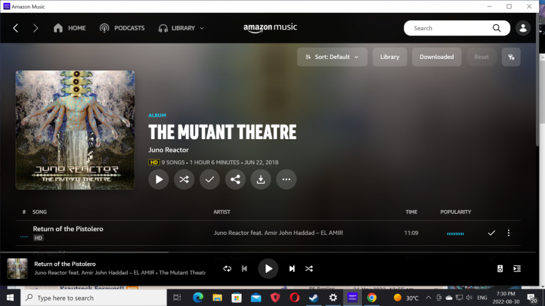
Task: Shuffle the album tracks
Action: [x=184, y=180]
